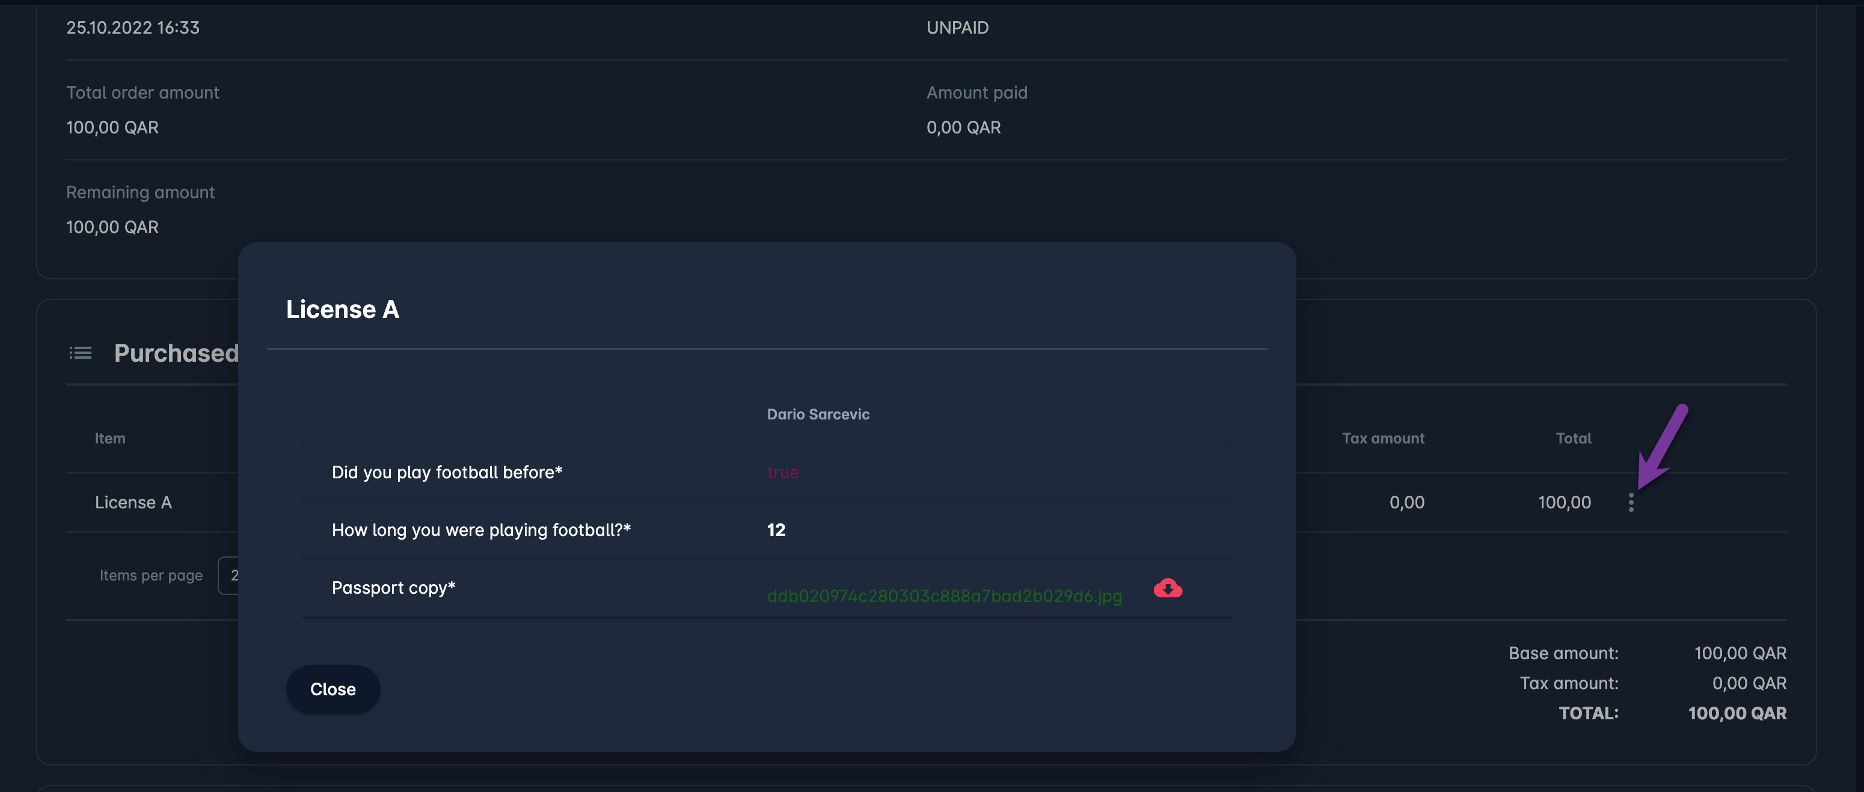Open the three-dot menu for License A
Viewport: 1864px width, 792px height.
(x=1630, y=502)
